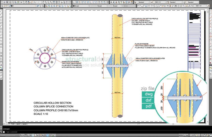
Task: Select the Polyline tool in Draw toolbar
Action: [1, 17]
